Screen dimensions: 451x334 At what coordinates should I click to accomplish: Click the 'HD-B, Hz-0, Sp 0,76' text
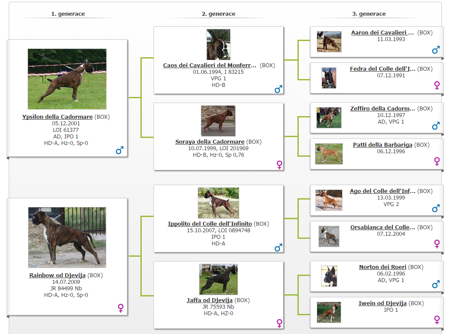coord(218,155)
